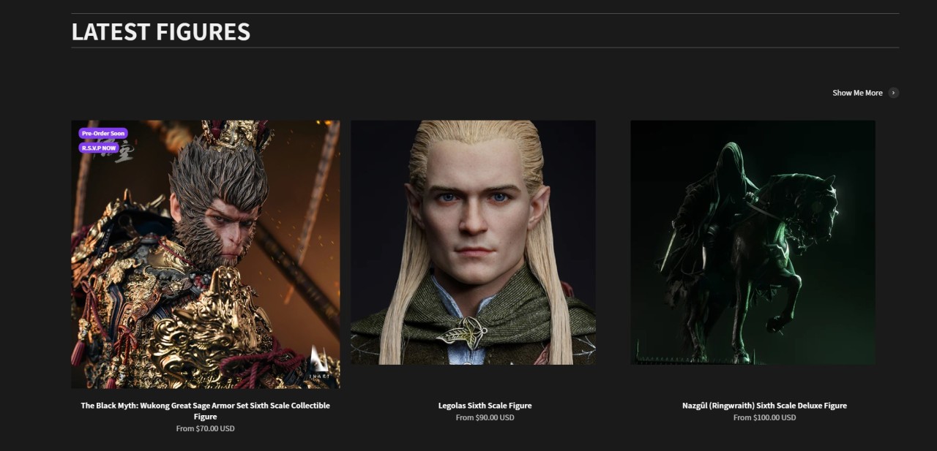Image resolution: width=937 pixels, height=451 pixels.
Task: Click the From $70.00 USD price
Action: click(x=206, y=429)
